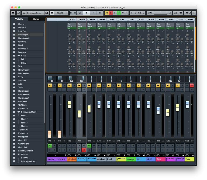Toggle Listen L button on Retrologue 1 channel

(79, 90)
